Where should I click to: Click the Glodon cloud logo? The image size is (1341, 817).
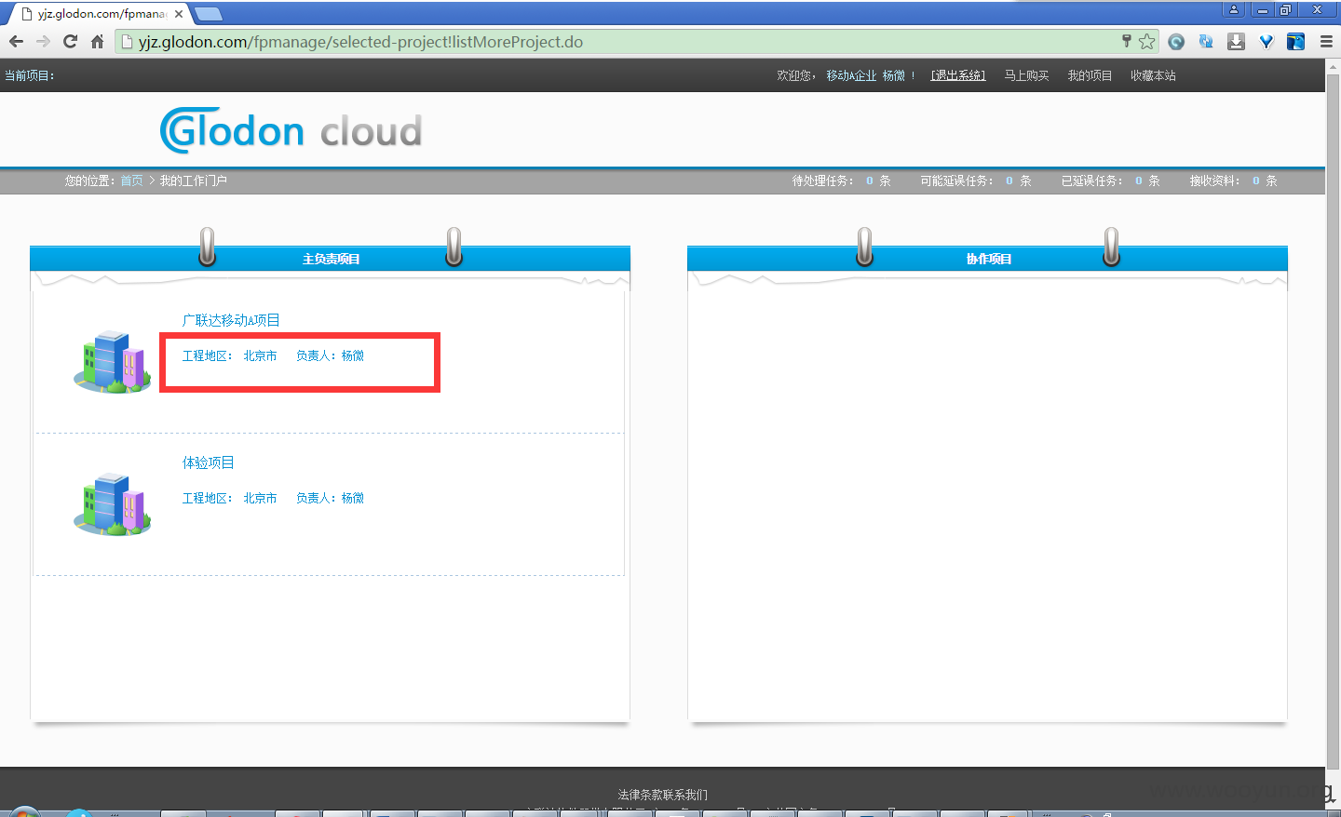click(x=291, y=131)
